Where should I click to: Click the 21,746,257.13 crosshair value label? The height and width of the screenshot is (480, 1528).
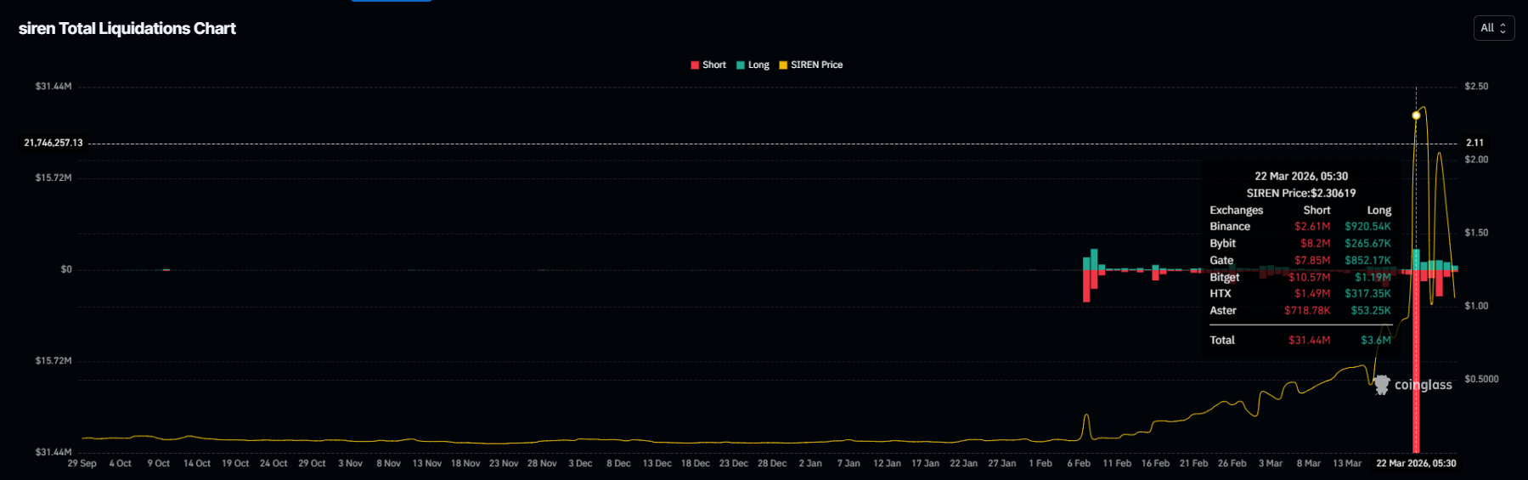tap(54, 143)
